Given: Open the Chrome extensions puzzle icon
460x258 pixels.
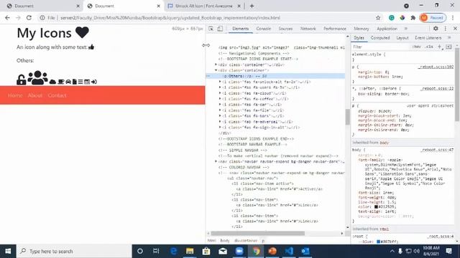Looking at the screenshot, I should click(413, 18).
